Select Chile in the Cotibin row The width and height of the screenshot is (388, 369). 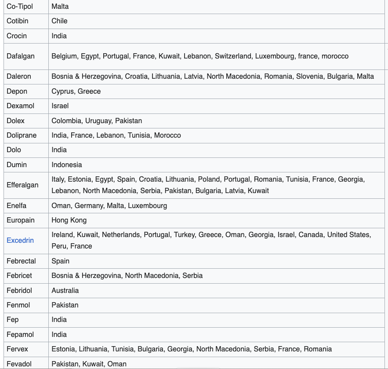click(59, 21)
